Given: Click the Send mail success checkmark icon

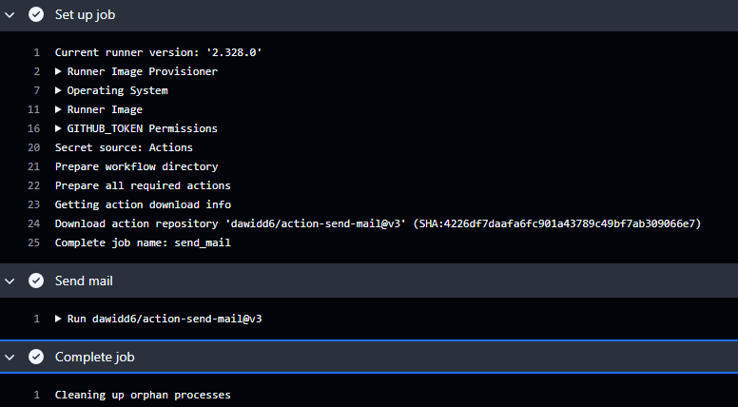Looking at the screenshot, I should click(36, 281).
